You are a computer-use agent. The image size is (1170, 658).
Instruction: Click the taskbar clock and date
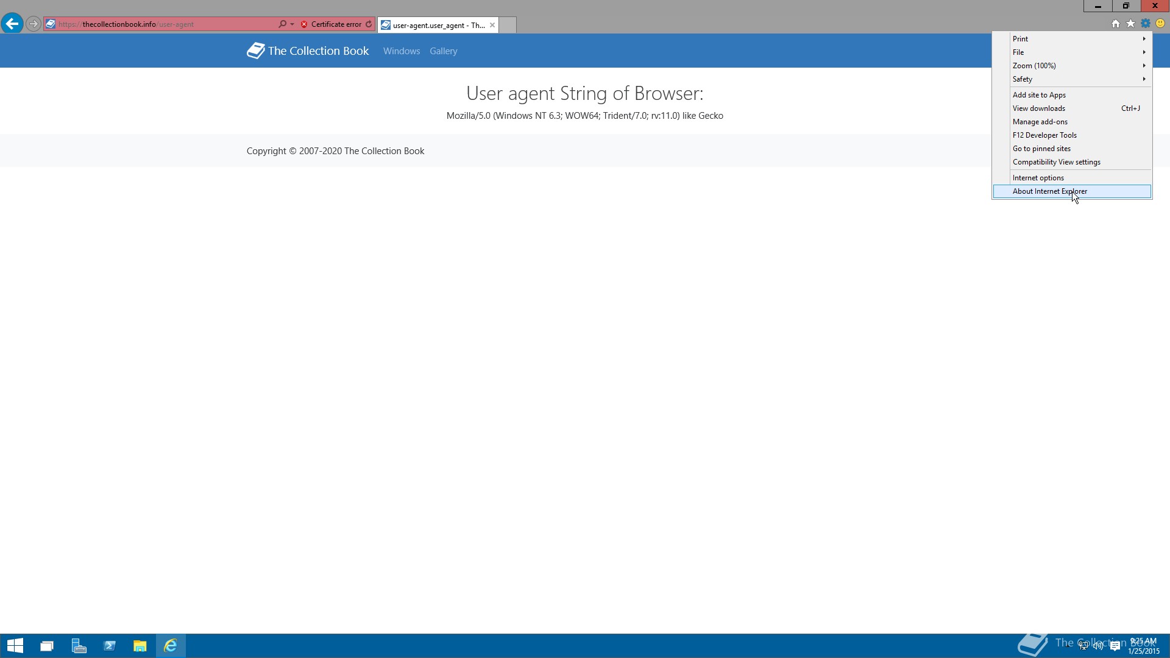pos(1143,646)
